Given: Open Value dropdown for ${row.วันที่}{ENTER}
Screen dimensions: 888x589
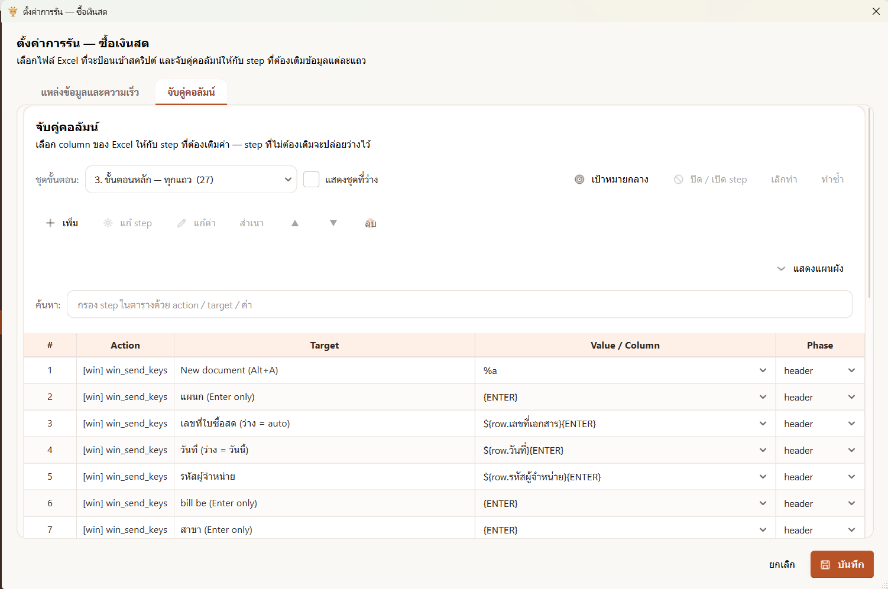Looking at the screenshot, I should click(x=763, y=450).
